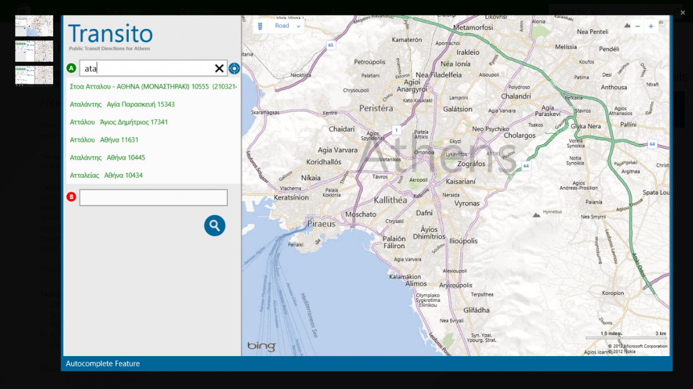Click the Alimos map label
The image size is (693, 389).
coord(416,283)
